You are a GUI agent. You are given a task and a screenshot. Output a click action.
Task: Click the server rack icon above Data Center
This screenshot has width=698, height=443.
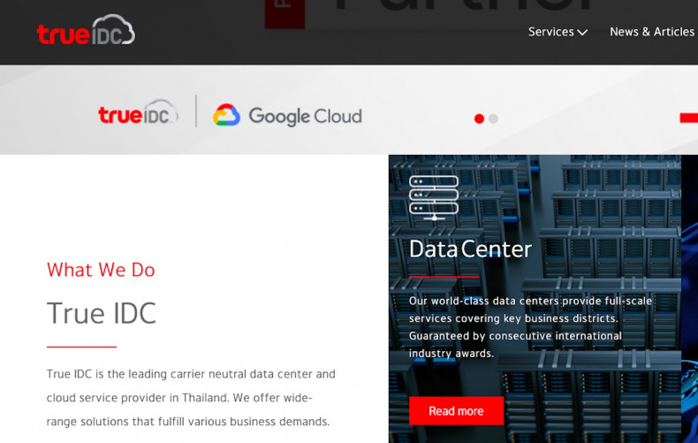coord(434,197)
